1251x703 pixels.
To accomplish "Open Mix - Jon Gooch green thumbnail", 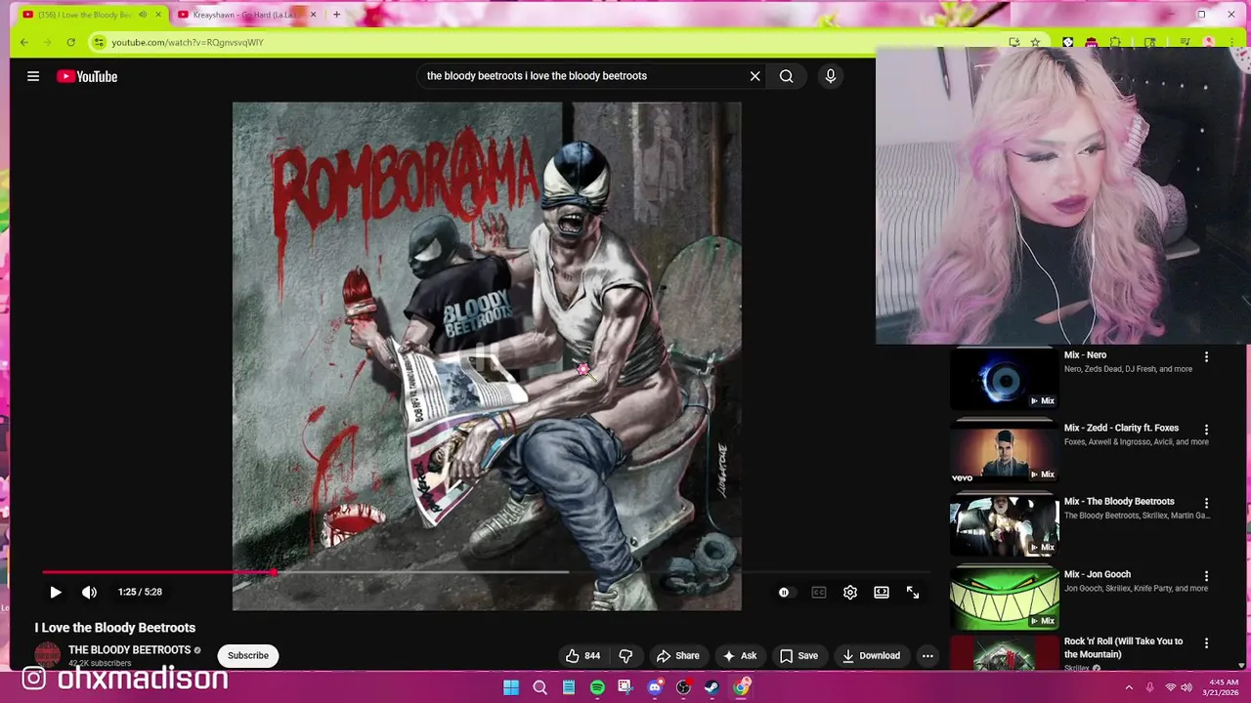I will (x=1004, y=599).
